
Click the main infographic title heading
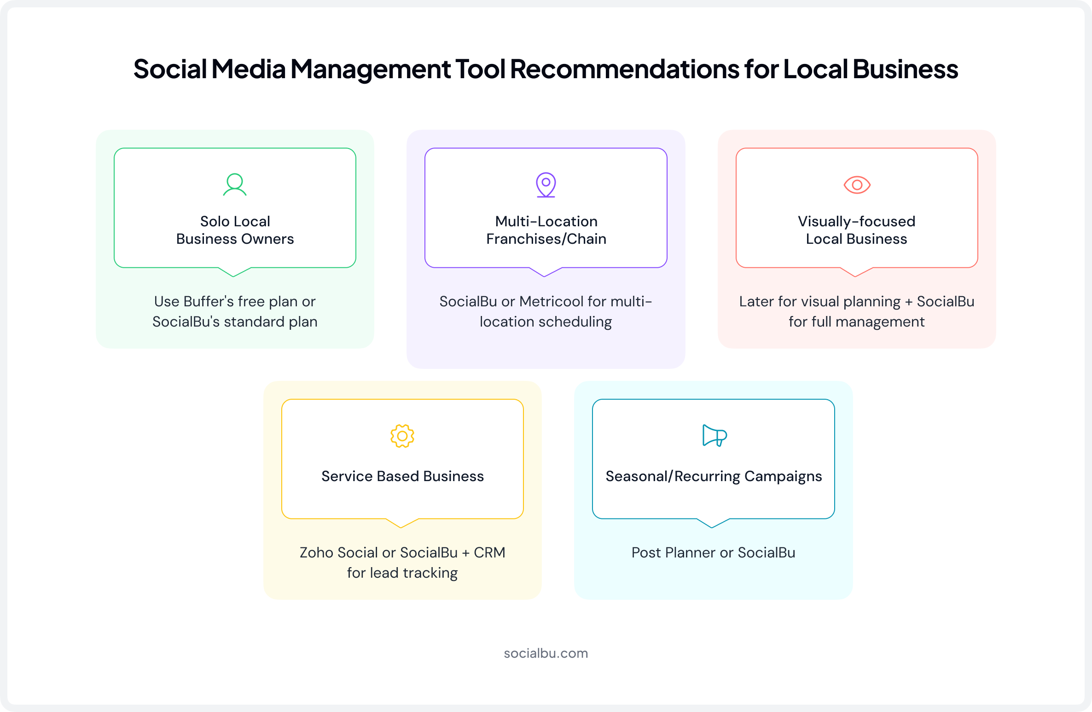(x=546, y=69)
